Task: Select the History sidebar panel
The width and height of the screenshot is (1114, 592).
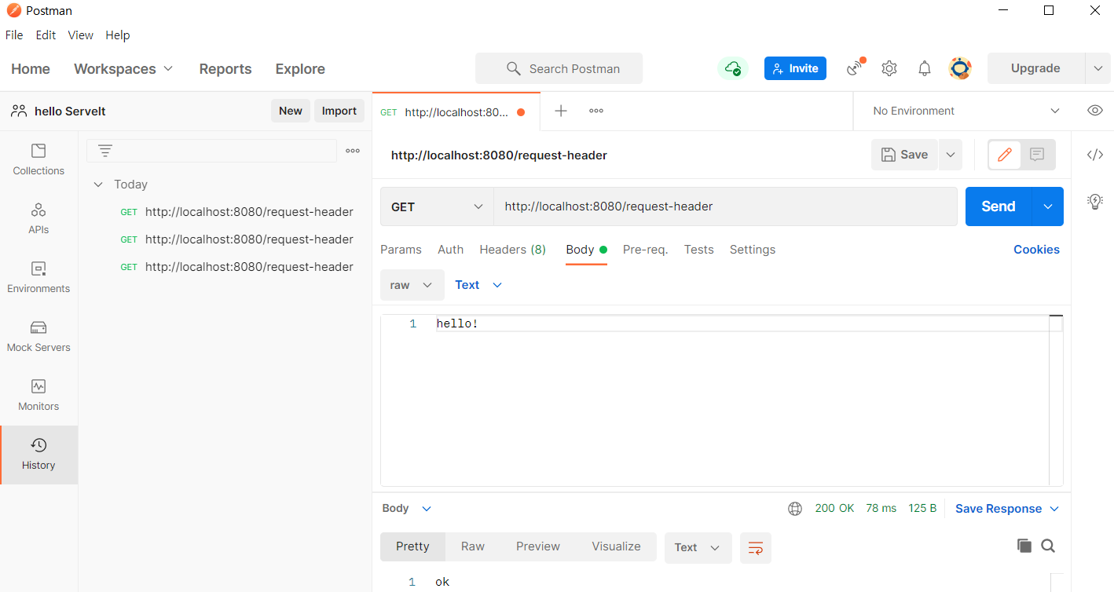Action: point(38,455)
